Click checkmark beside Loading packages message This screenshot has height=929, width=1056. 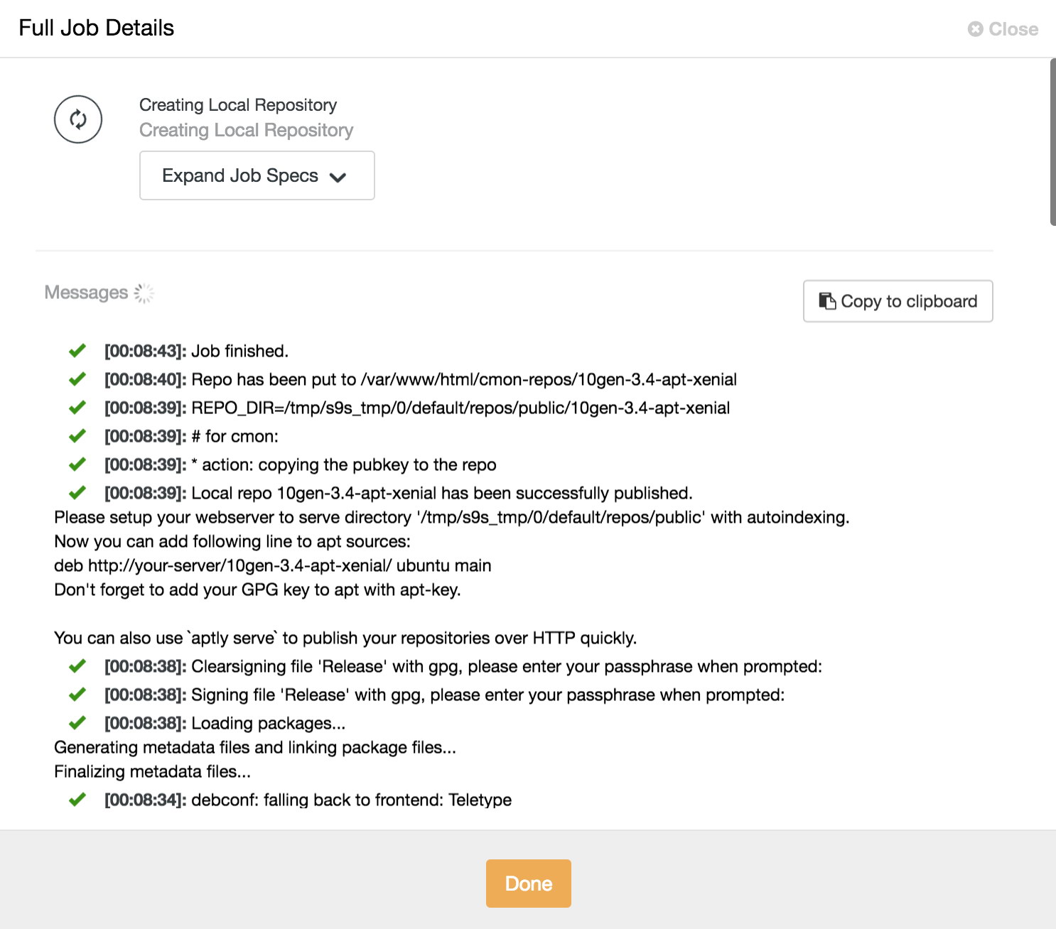(x=77, y=723)
